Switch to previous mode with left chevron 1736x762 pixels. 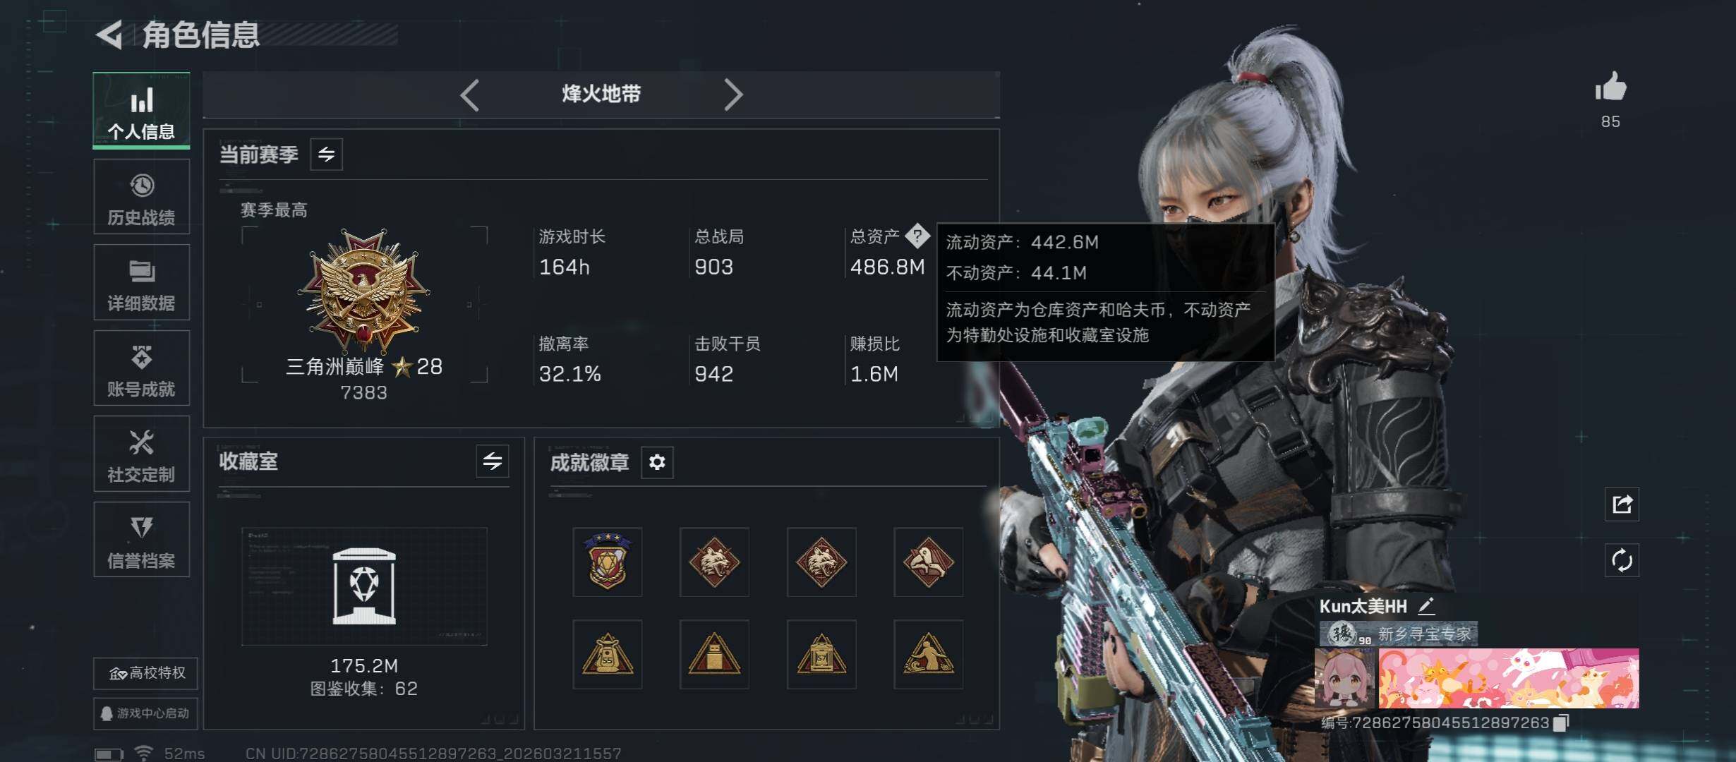click(470, 95)
